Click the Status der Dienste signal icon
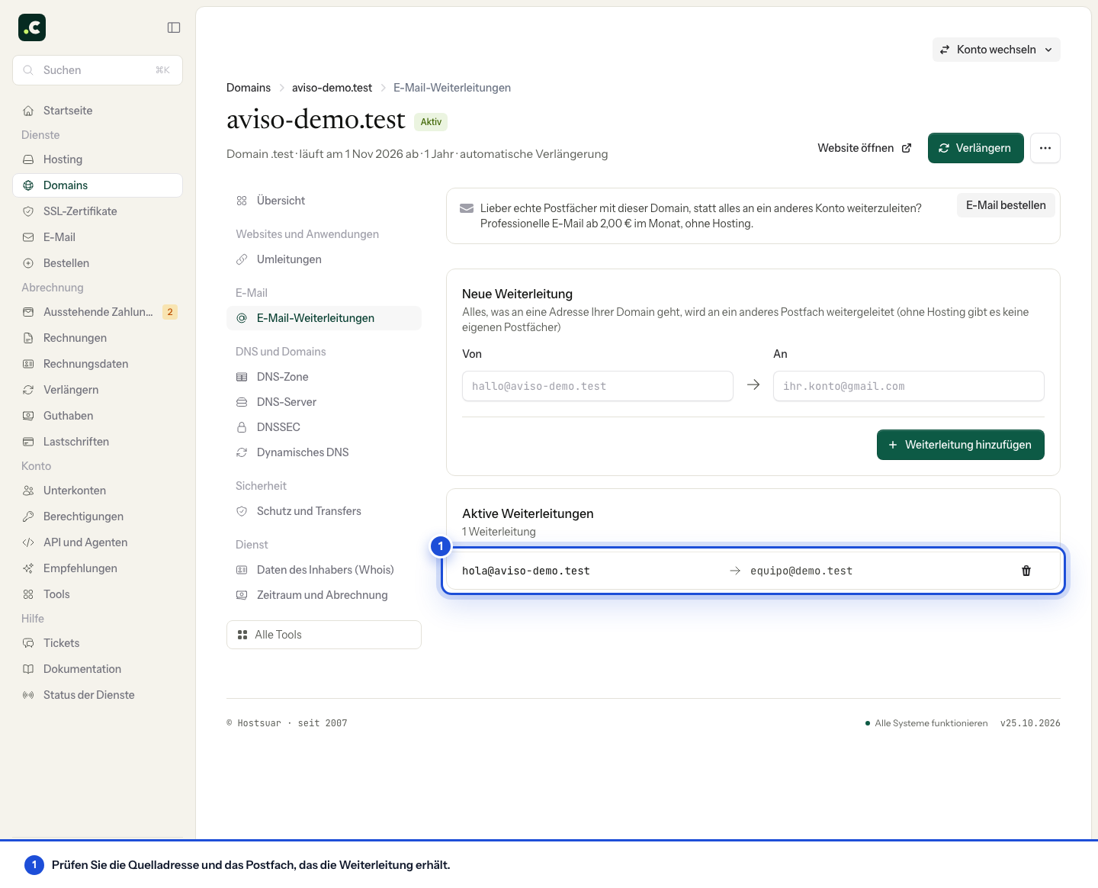Viewport: 1098px width, 888px height. click(x=28, y=695)
